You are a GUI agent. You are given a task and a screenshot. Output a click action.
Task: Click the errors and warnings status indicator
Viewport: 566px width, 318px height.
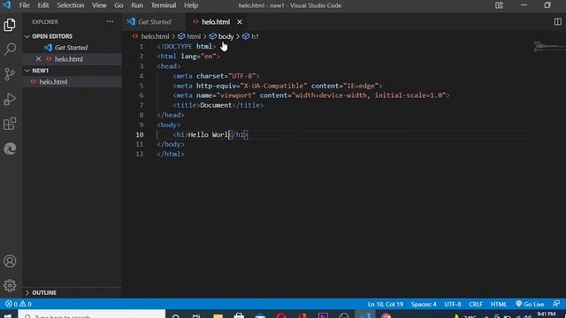pos(19,304)
